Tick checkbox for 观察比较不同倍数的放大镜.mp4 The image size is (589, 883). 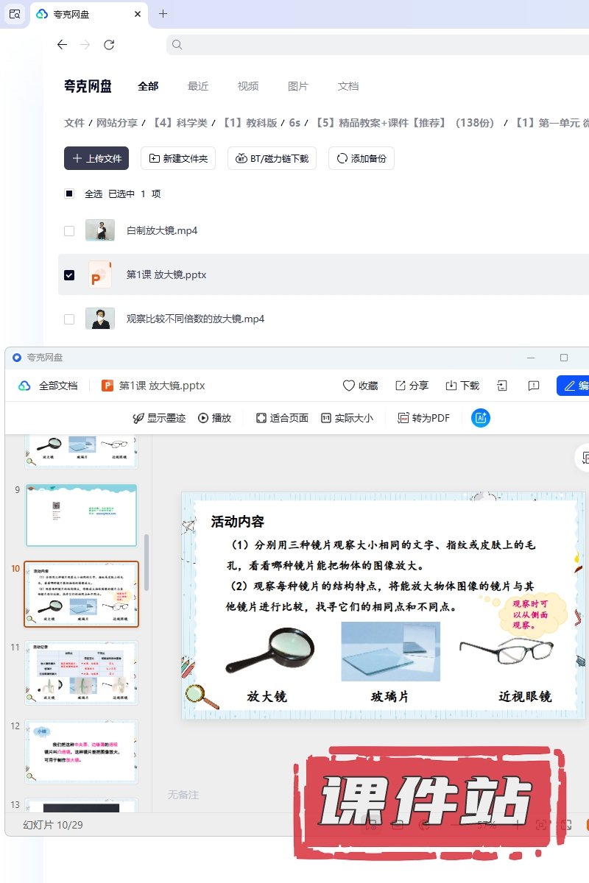click(69, 319)
